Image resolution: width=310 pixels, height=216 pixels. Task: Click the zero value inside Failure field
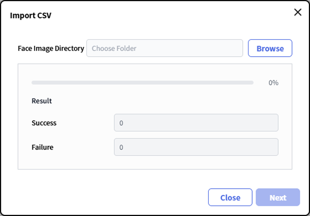(x=121, y=147)
